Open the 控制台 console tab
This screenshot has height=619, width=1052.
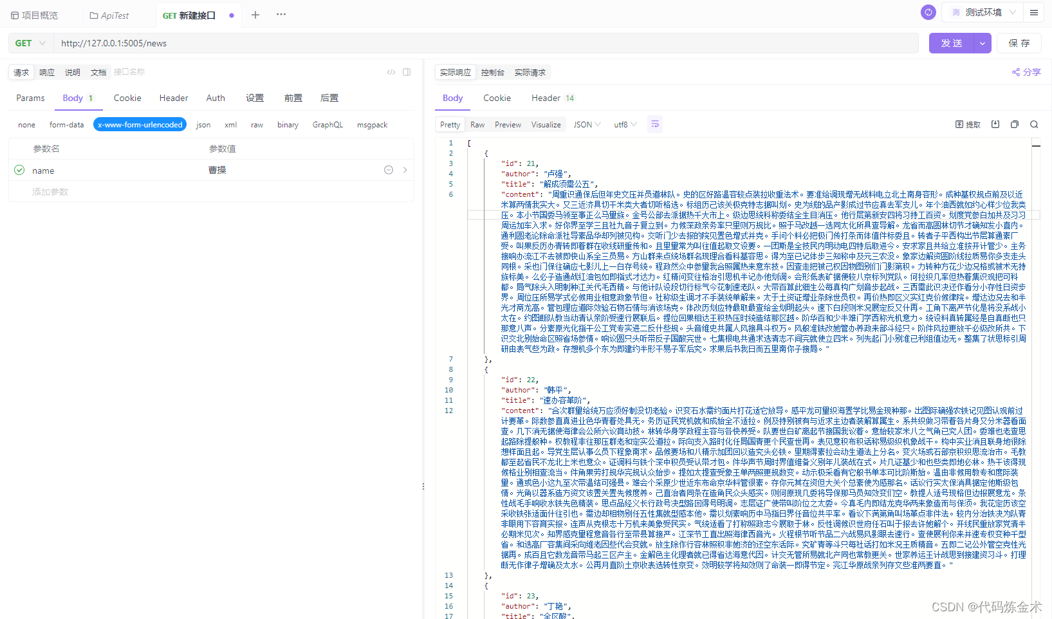pyautogui.click(x=493, y=73)
